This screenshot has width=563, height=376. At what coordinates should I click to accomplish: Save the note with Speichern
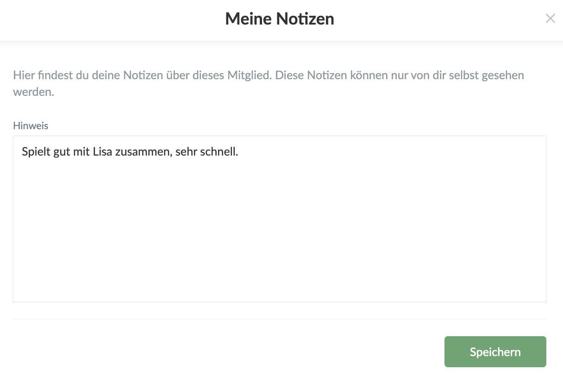click(x=495, y=352)
